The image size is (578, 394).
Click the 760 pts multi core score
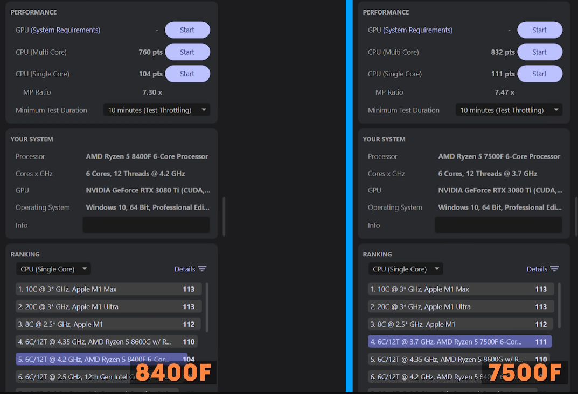click(x=150, y=52)
